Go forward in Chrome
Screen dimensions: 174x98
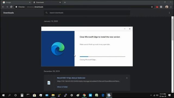(7, 7)
